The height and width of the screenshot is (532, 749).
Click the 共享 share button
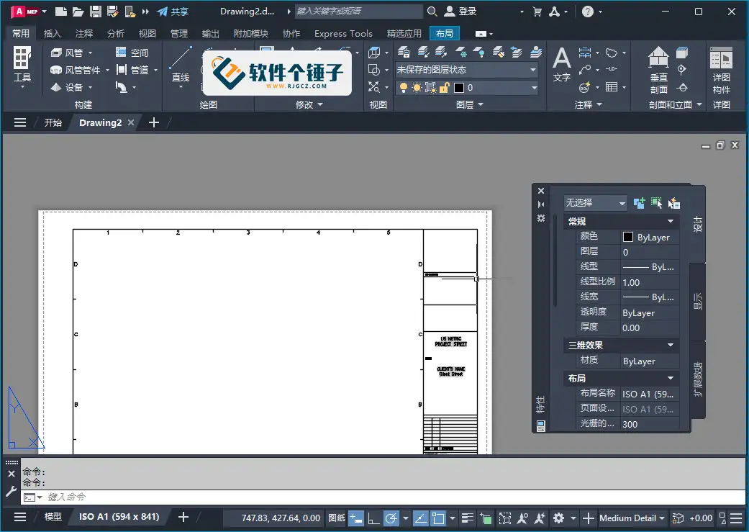pos(175,11)
